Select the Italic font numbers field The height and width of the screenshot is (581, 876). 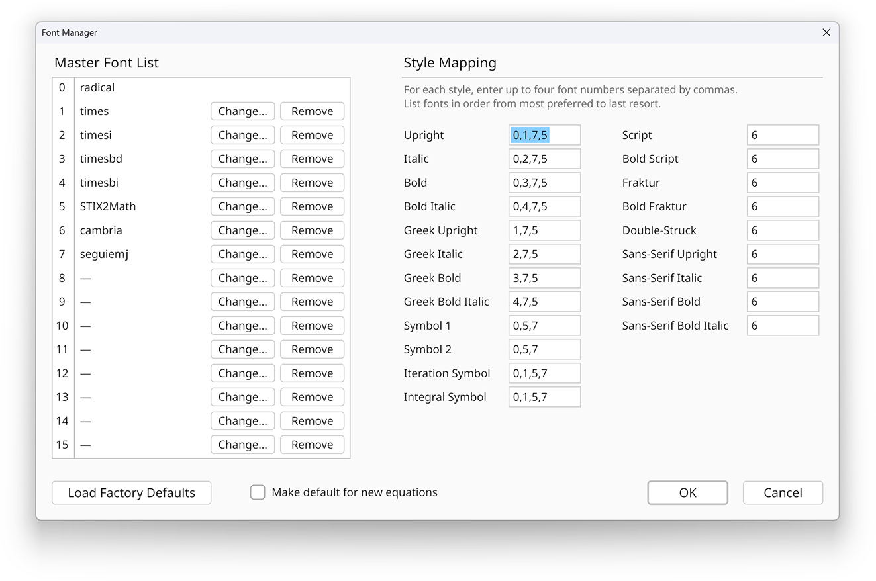544,159
